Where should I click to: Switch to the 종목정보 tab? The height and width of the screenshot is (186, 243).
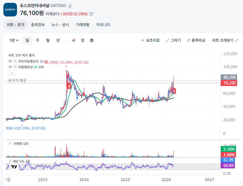(x=38, y=25)
